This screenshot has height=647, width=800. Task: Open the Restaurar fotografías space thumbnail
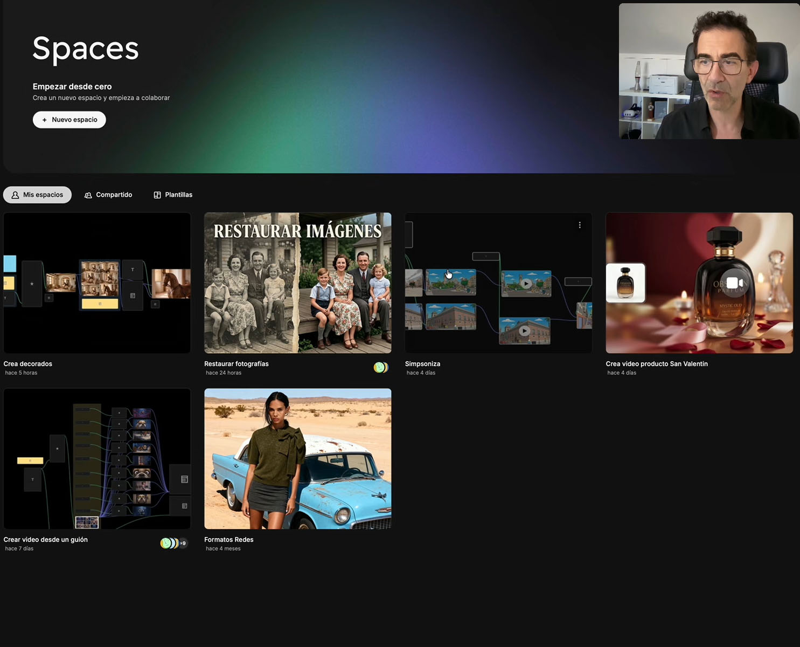(x=298, y=283)
